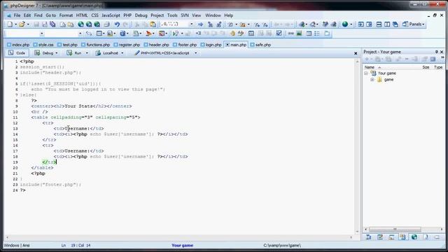Click the Localhost button

point(107,53)
